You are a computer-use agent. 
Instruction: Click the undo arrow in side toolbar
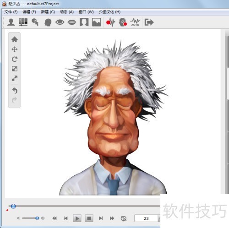coord(15,91)
